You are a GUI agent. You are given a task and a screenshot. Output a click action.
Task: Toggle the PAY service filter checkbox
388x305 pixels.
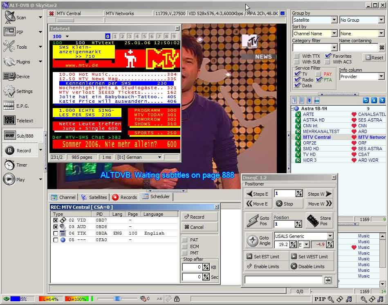point(318,74)
